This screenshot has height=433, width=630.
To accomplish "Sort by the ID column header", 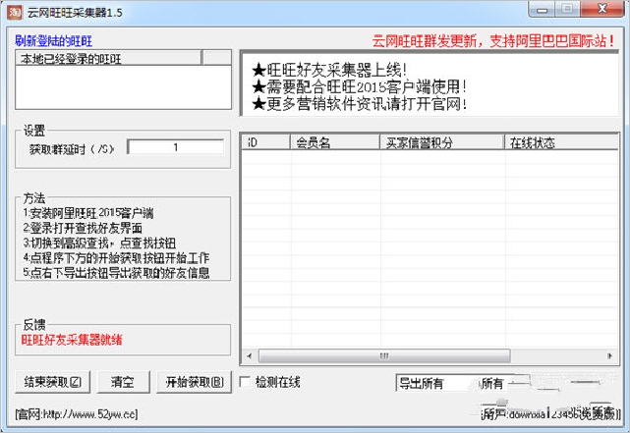I will coord(266,142).
